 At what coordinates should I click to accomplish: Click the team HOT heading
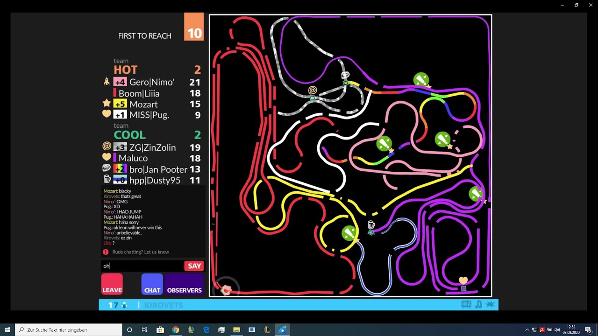pos(126,70)
